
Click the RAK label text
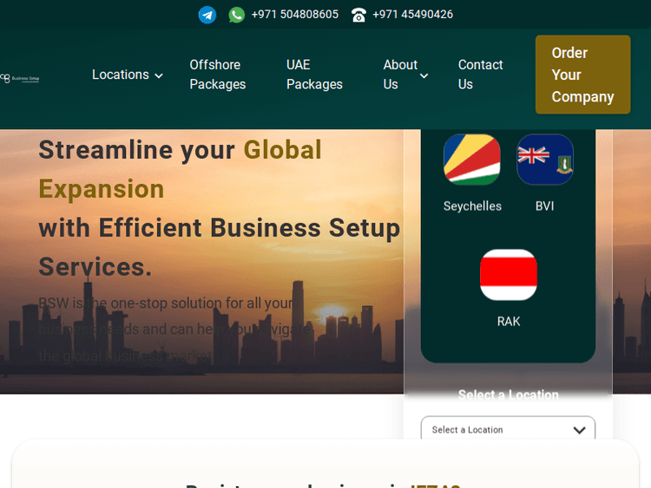(x=508, y=322)
